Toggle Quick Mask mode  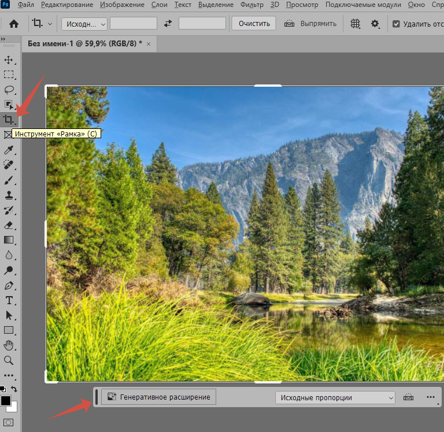[x=9, y=423]
